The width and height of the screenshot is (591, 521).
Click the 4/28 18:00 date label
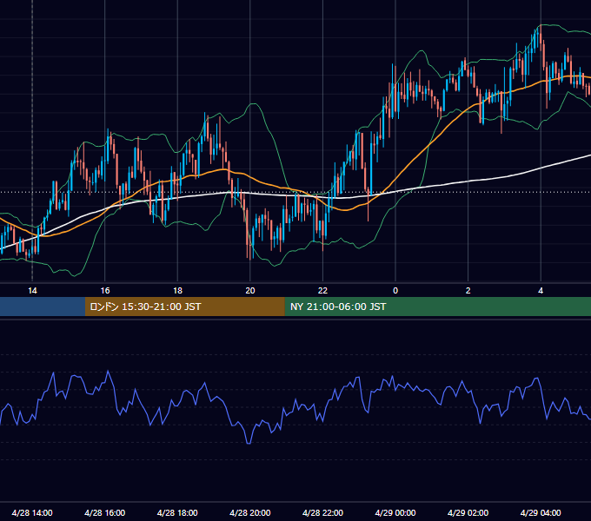point(177,512)
